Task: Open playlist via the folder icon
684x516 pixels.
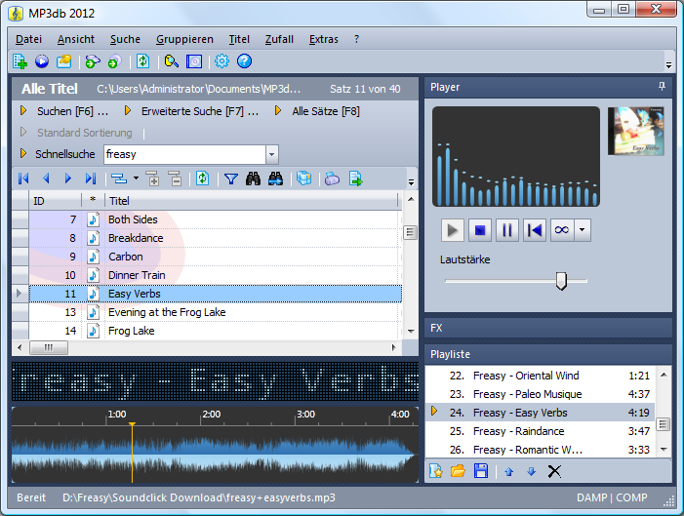Action: (458, 471)
